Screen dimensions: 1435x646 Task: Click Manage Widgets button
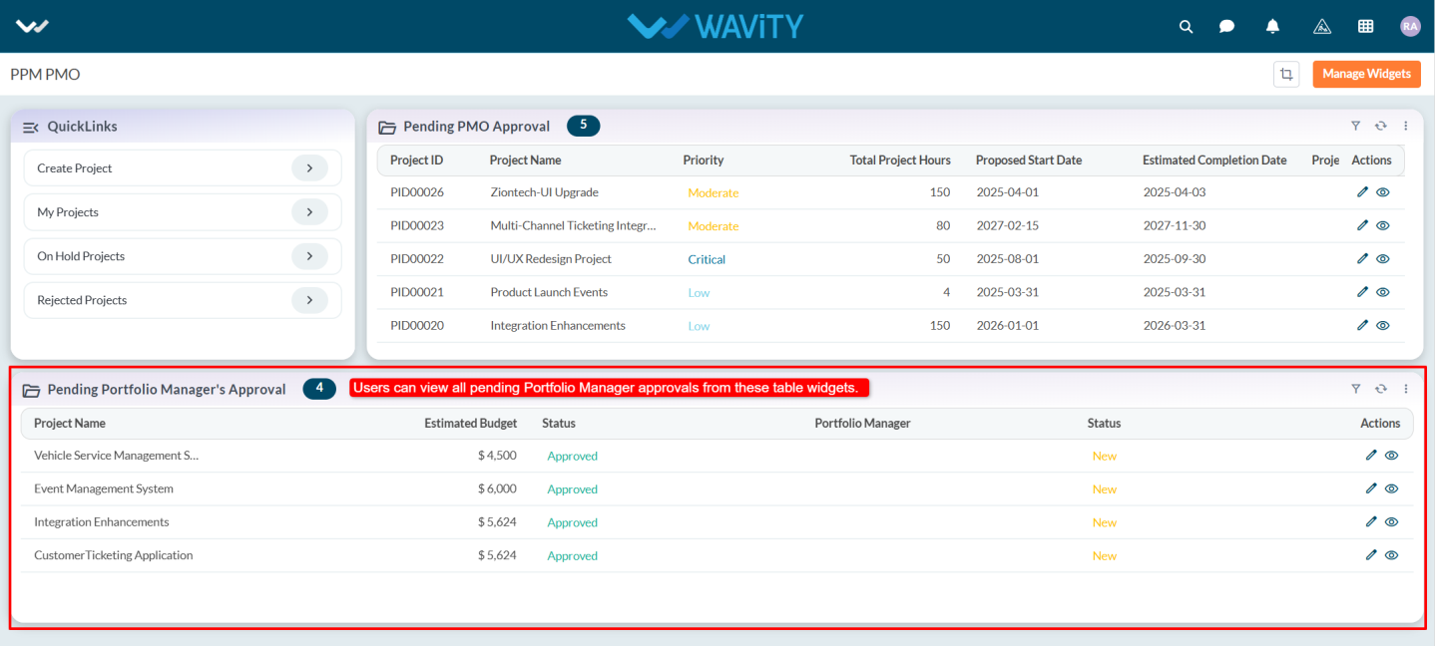[1366, 74]
